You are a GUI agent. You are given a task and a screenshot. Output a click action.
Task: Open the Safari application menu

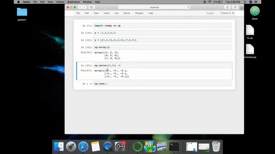[x=27, y=2]
